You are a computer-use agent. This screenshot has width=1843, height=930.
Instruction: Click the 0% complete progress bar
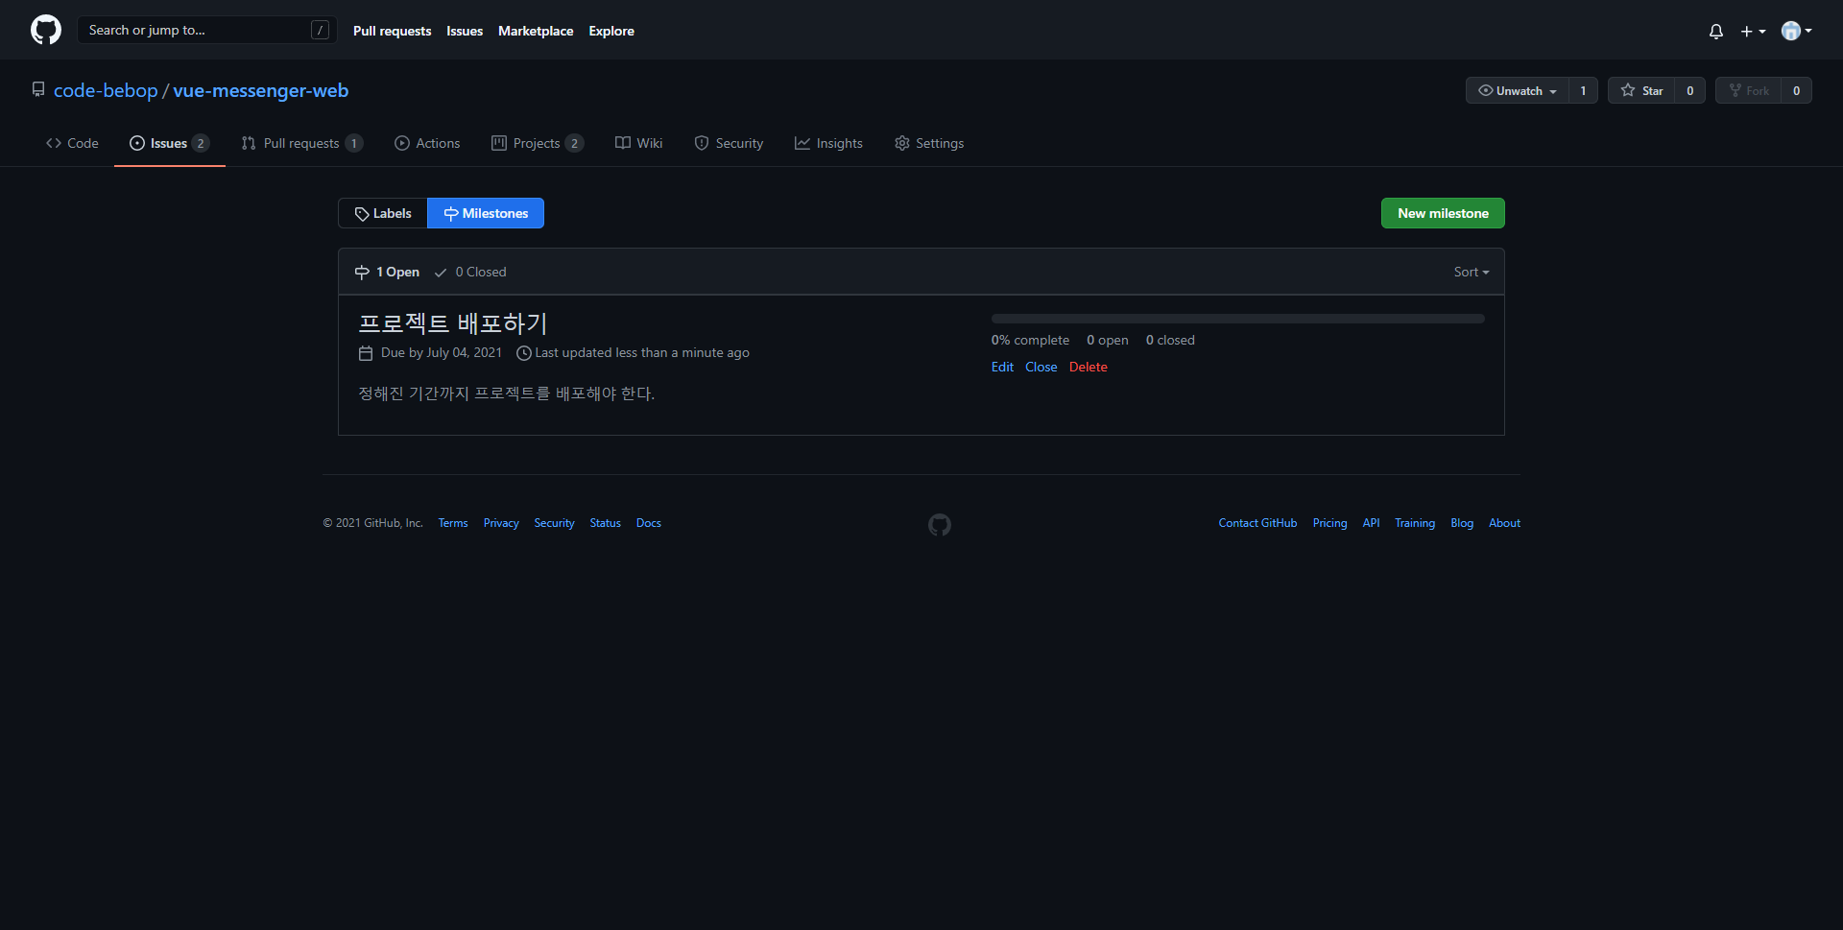[x=1237, y=318]
